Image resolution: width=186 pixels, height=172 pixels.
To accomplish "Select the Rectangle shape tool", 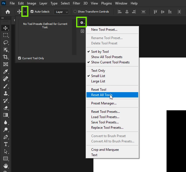I will pyautogui.click(x=6, y=159).
